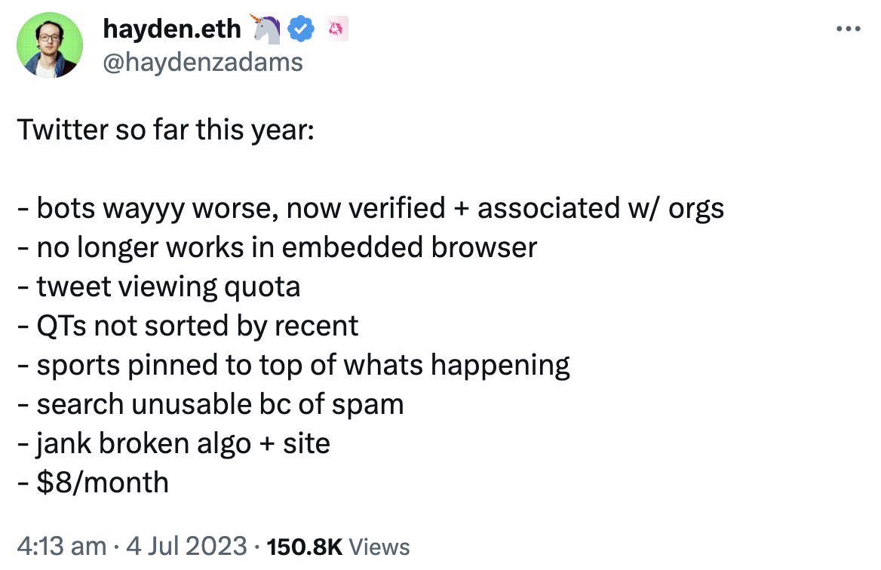Click the 'no longer works in embedded browser' bullet

coord(278,247)
